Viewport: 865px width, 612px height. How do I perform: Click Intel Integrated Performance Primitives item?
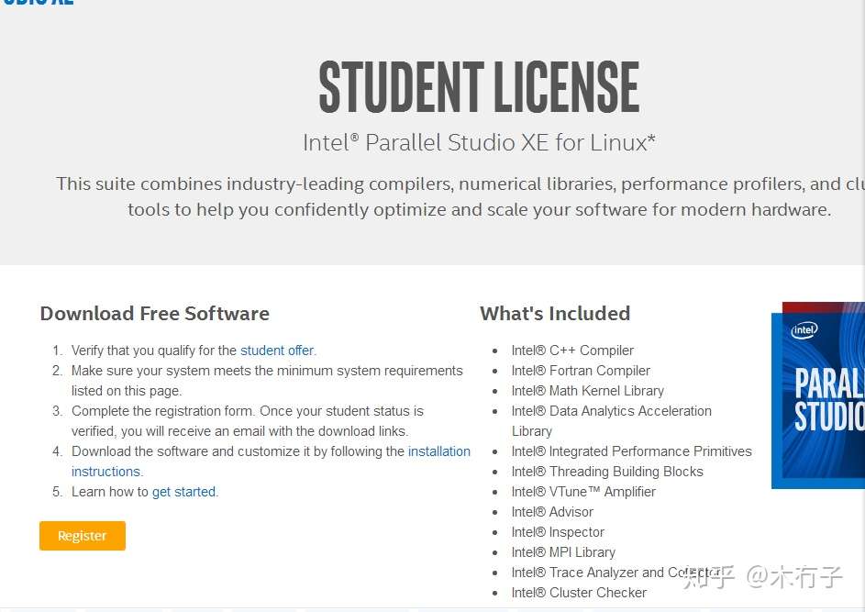tap(631, 451)
